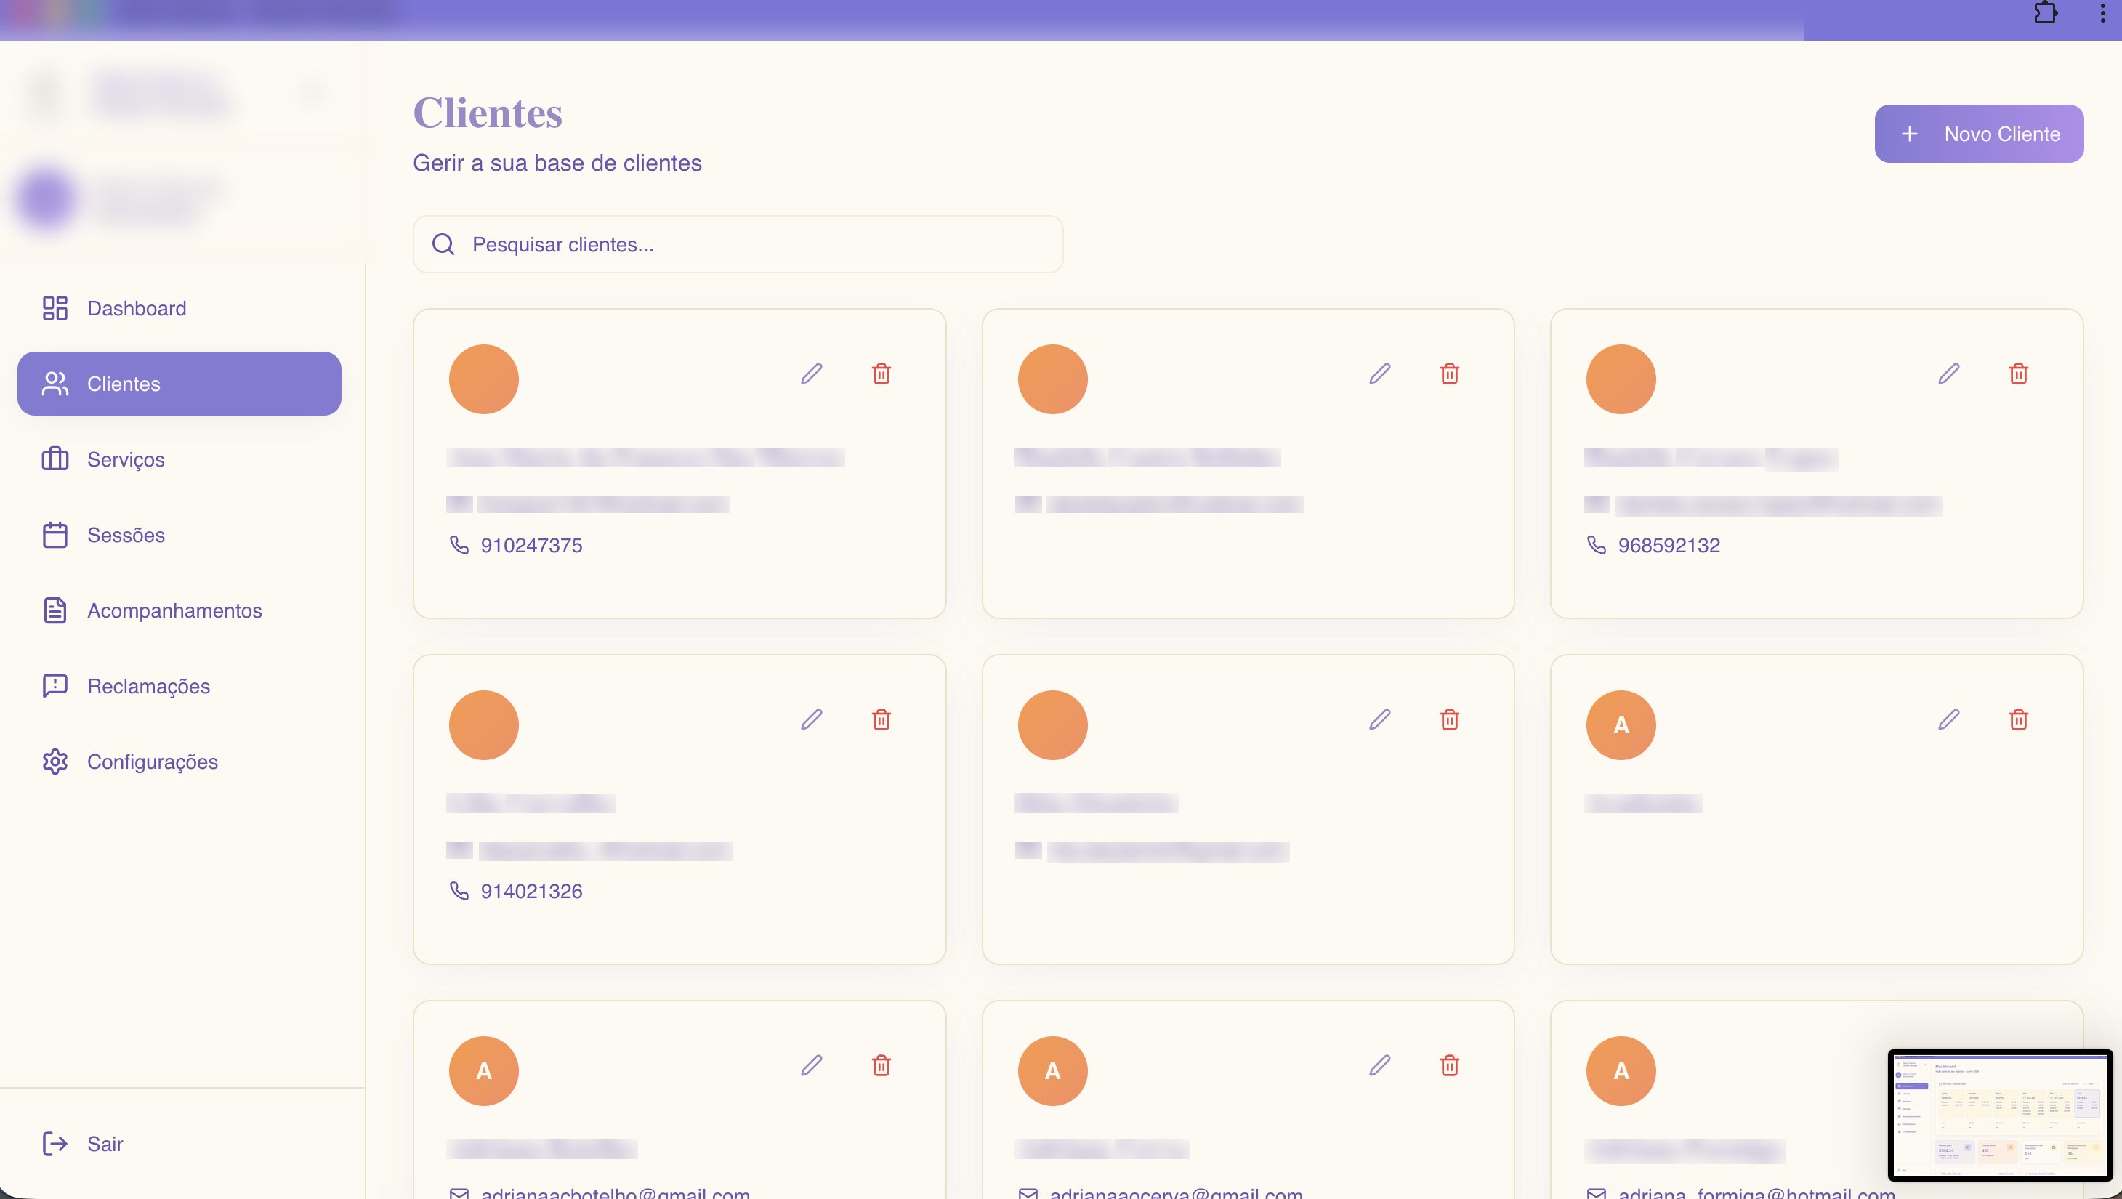Click the avatar on the 968592132 card

coord(1621,379)
